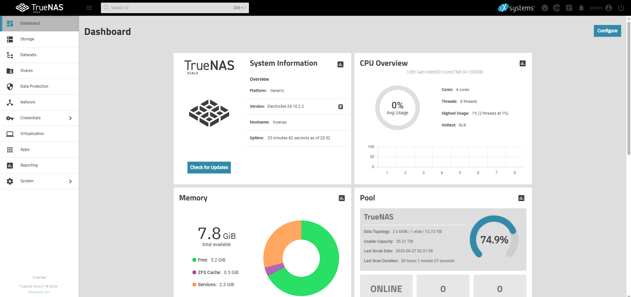631x297 pixels.
Task: Click the TrueNAS SCALE logo in header
Action: (x=39, y=8)
